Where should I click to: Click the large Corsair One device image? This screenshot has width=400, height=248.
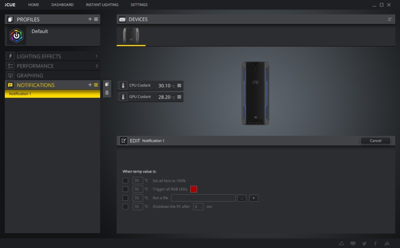click(255, 93)
